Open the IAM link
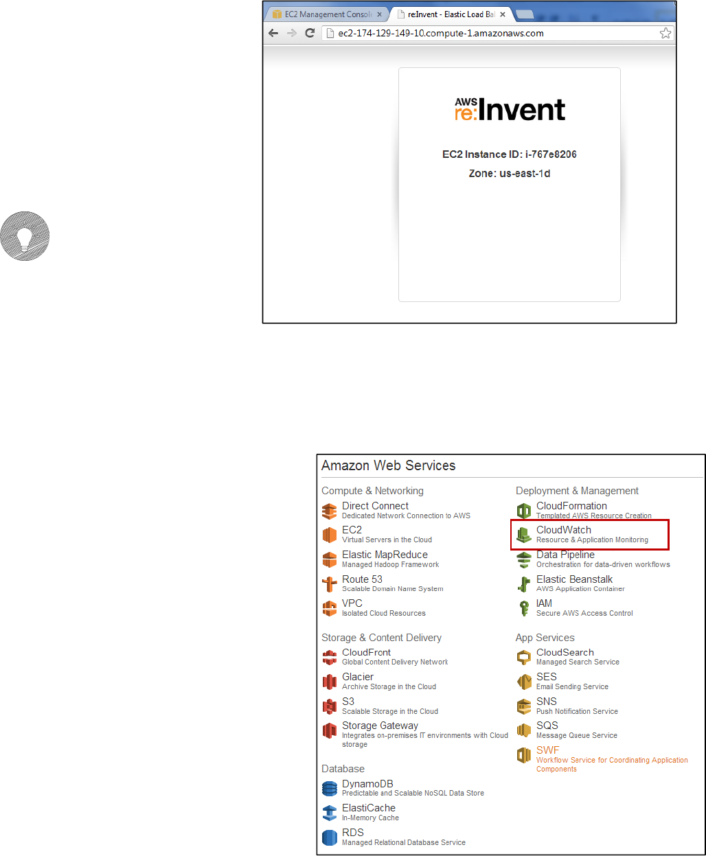The width and height of the screenshot is (706, 856). [544, 603]
